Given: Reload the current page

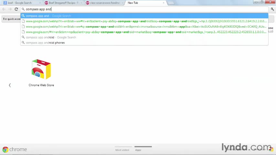Looking at the screenshot, I should (x=16, y=9).
